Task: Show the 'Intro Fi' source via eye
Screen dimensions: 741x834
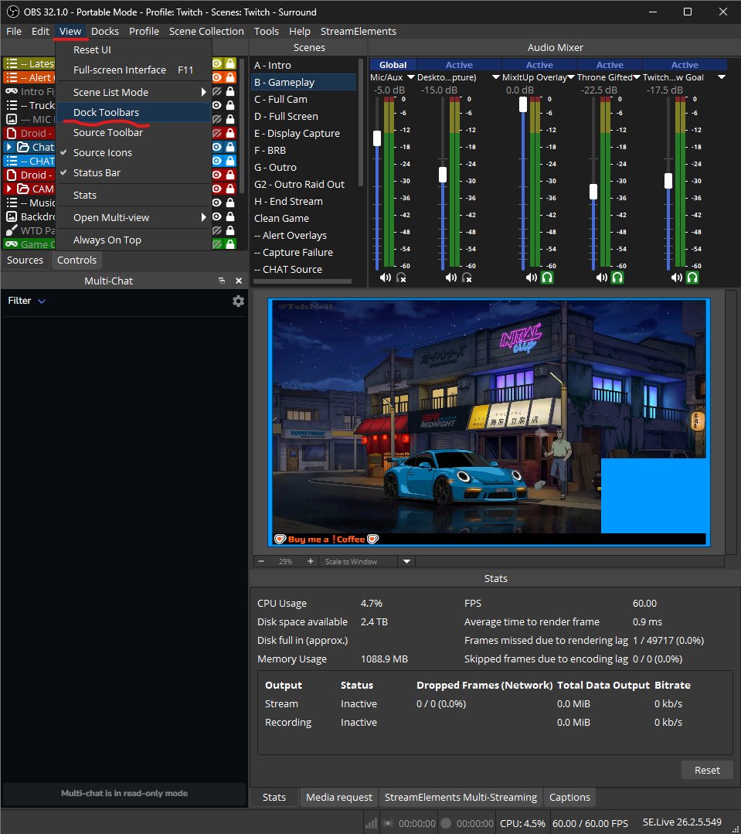Action: 217,91
